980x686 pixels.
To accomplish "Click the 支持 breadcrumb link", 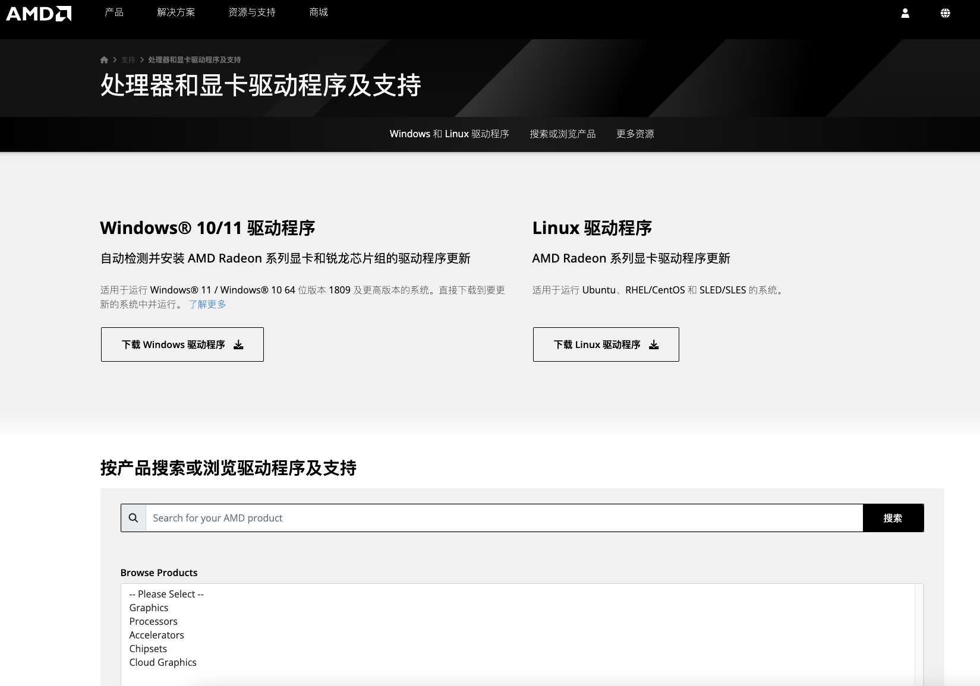I will (x=128, y=60).
